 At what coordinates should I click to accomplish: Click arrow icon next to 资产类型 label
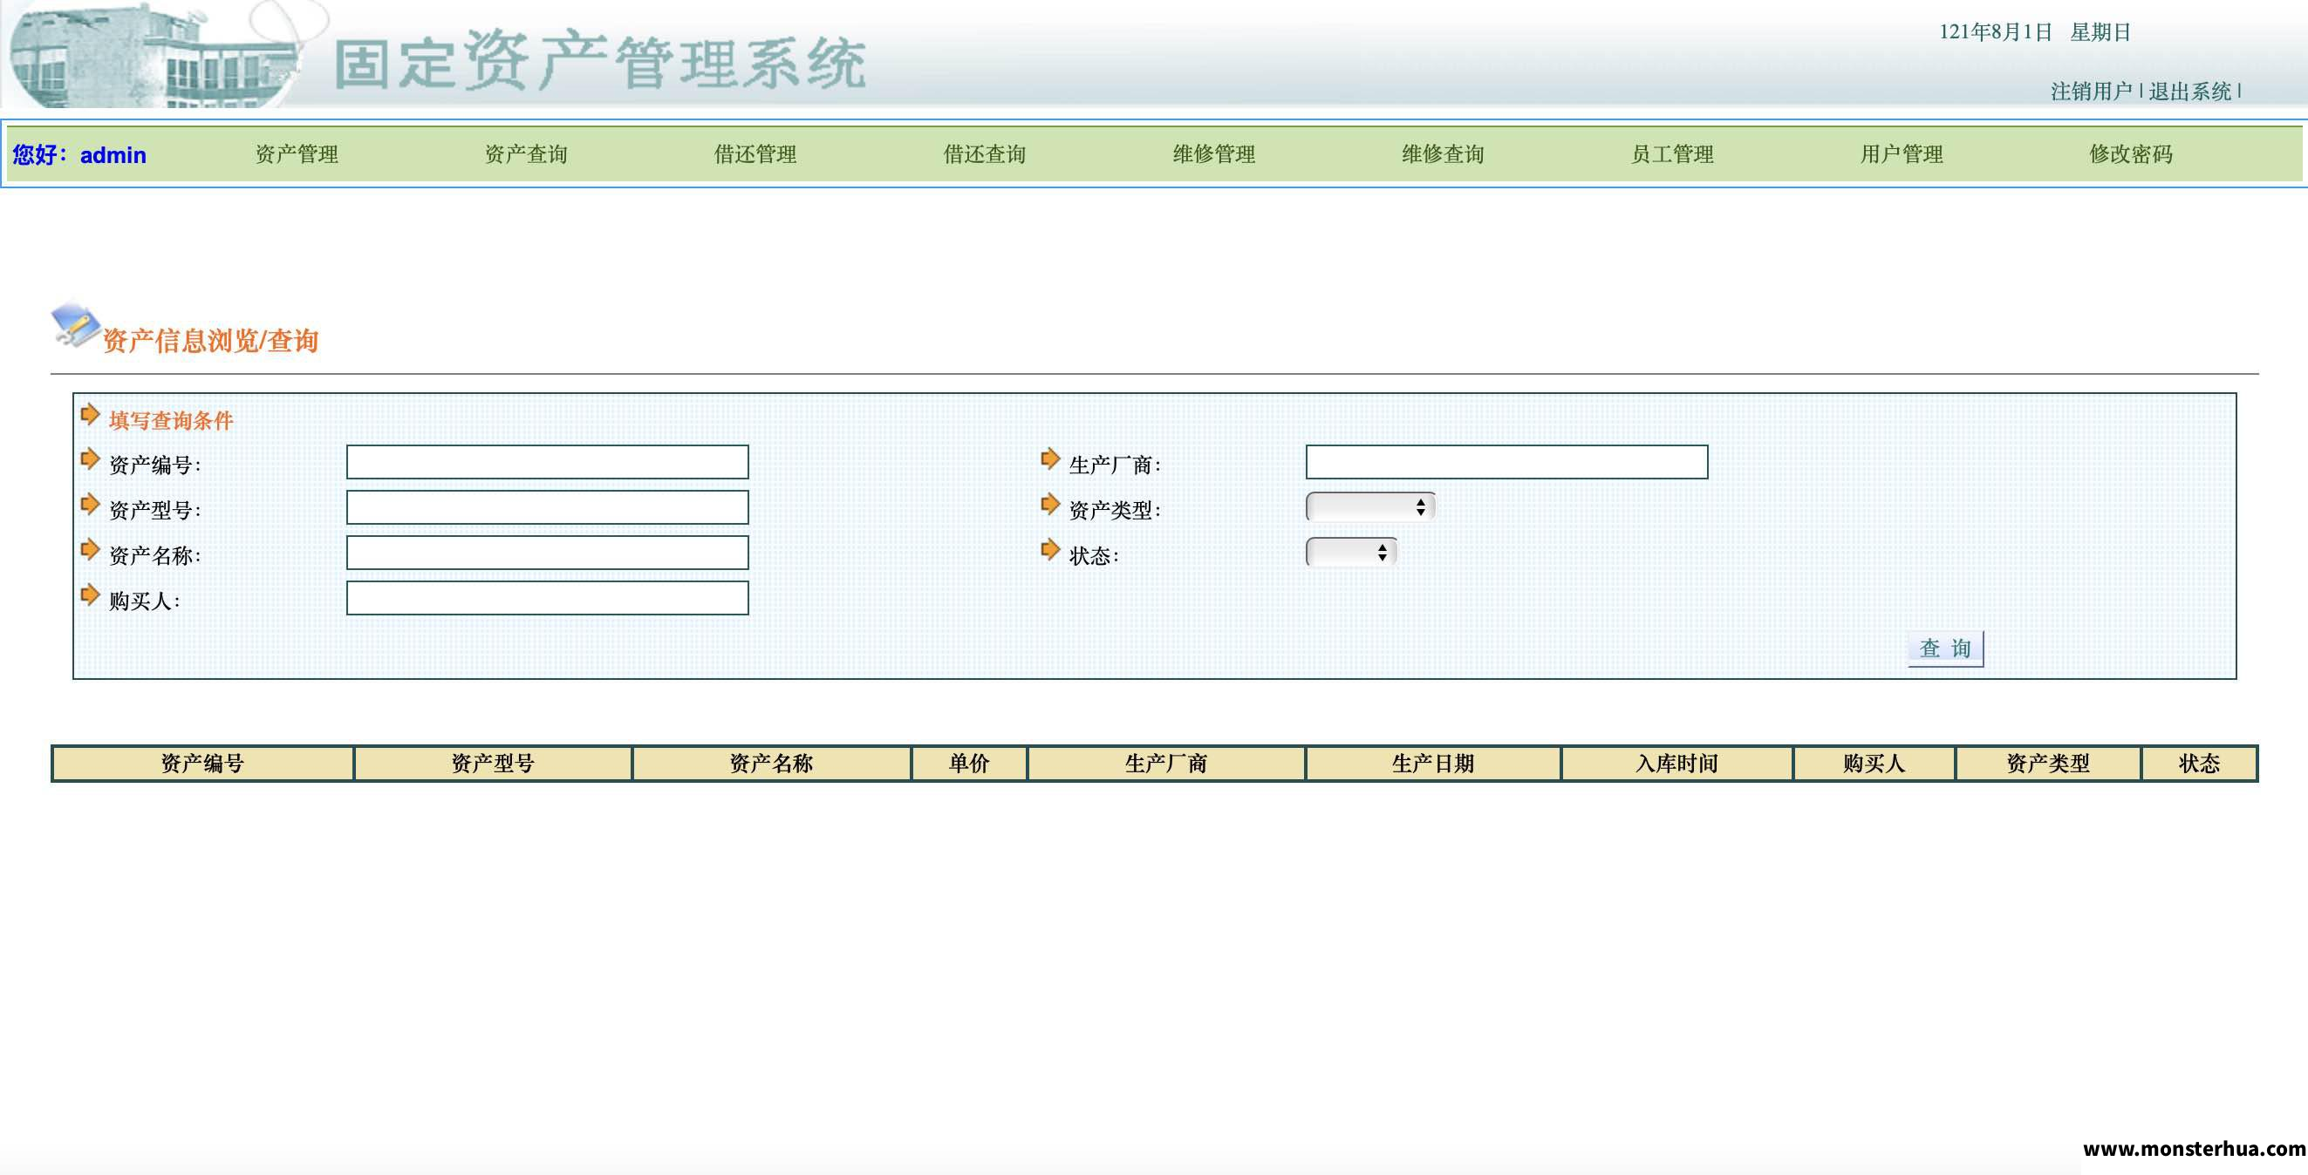(x=1050, y=504)
